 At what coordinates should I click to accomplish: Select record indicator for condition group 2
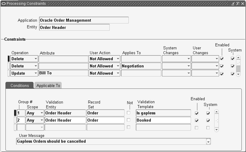(15, 120)
